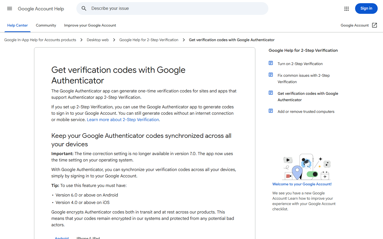
Task: Click the Version 4.0 or above on iOS bullet
Action: point(82,202)
